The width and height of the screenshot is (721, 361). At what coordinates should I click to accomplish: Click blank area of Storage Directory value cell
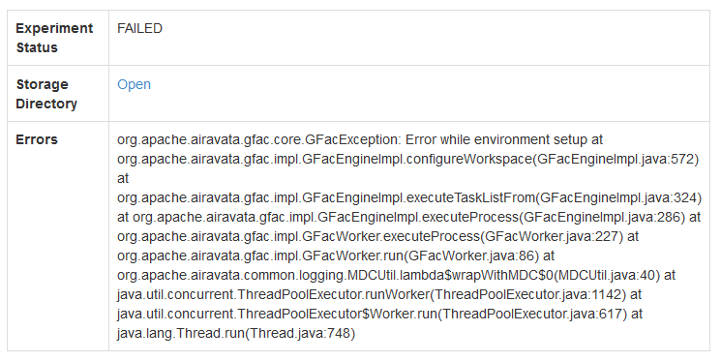pos(414,102)
